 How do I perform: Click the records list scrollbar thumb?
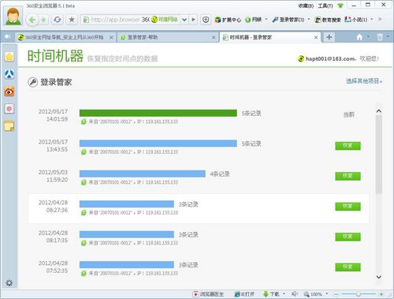tap(378, 155)
